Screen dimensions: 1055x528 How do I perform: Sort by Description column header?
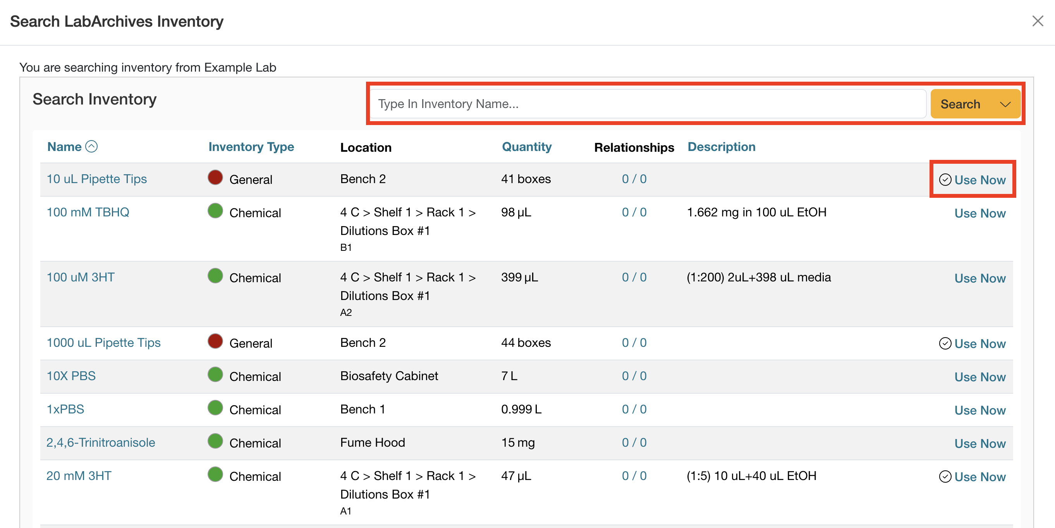point(721,147)
